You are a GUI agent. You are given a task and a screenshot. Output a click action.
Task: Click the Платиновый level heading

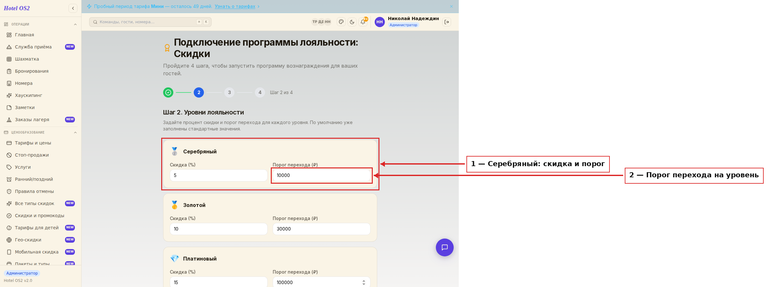pos(200,259)
